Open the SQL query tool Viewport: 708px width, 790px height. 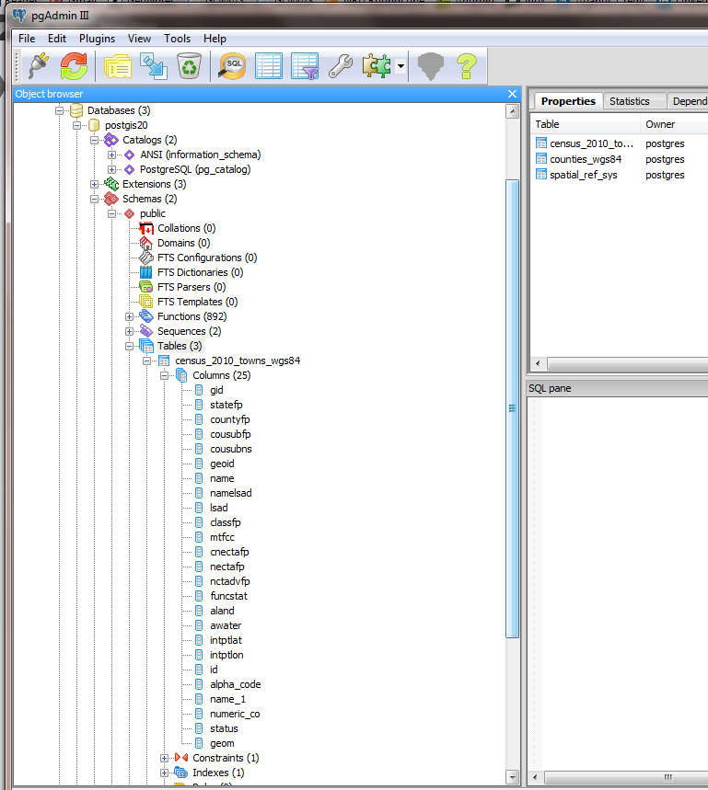pyautogui.click(x=232, y=66)
